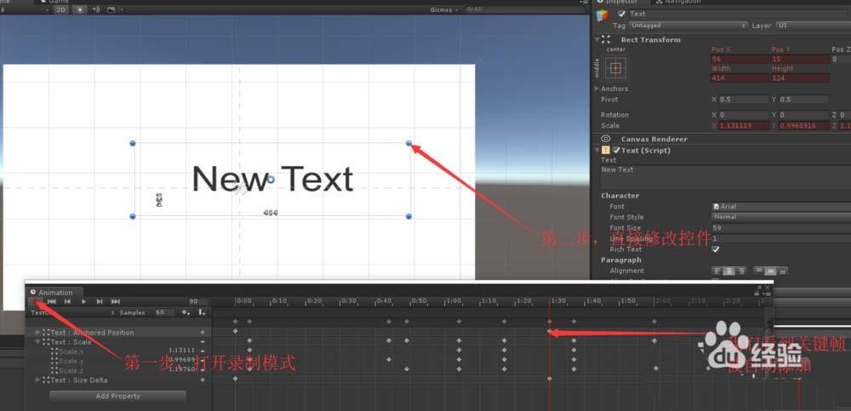This screenshot has width=851, height=411.
Task: Toggle scene audio speaker icon
Action: 95,9
